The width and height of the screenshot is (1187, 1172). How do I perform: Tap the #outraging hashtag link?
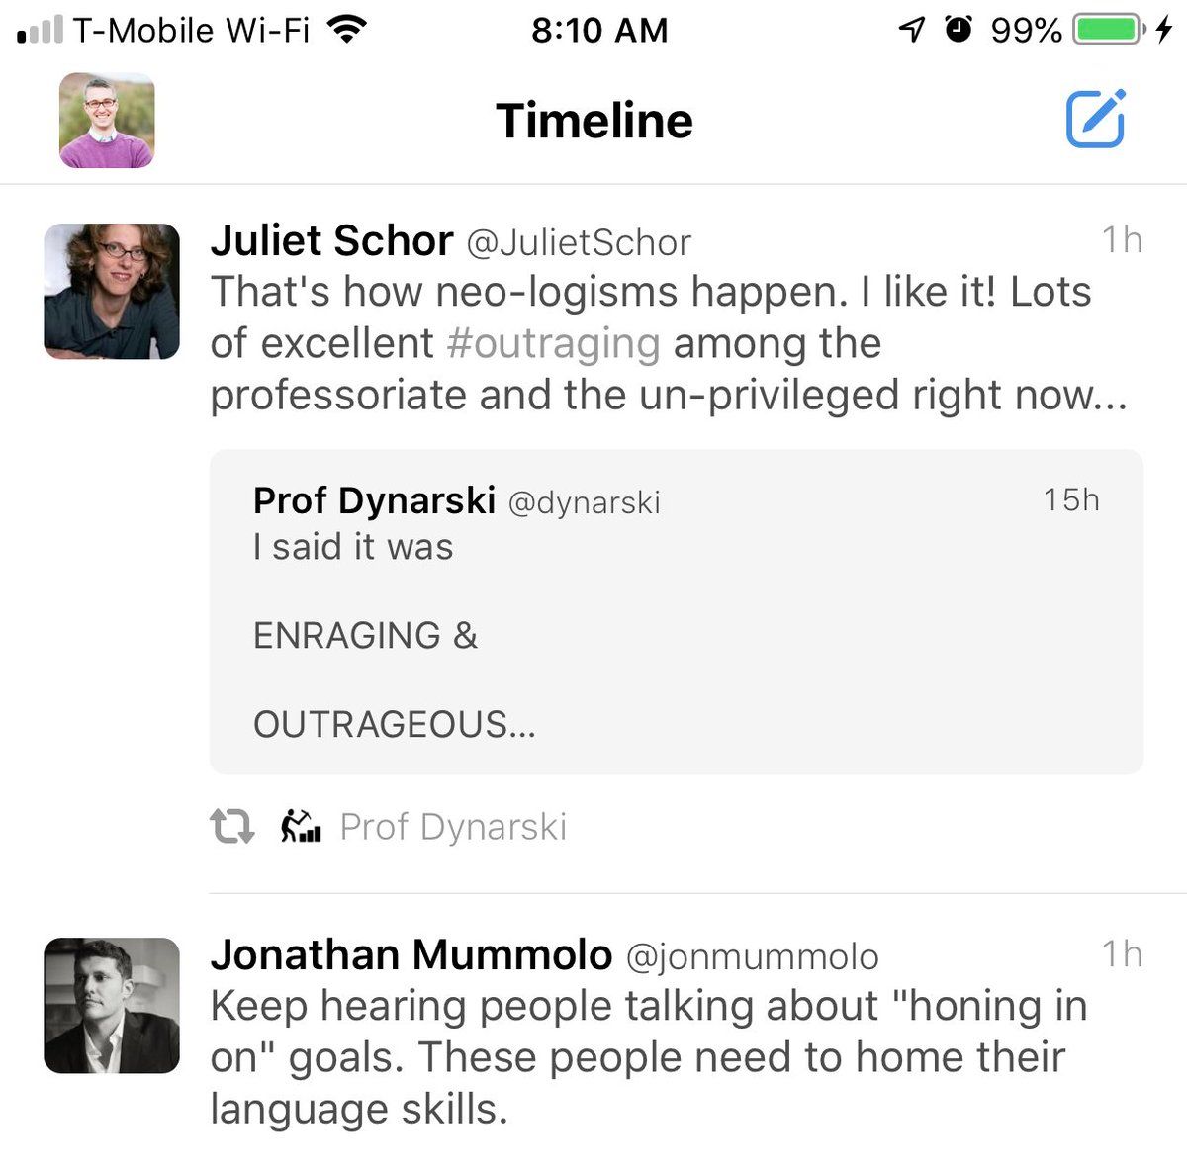(553, 343)
